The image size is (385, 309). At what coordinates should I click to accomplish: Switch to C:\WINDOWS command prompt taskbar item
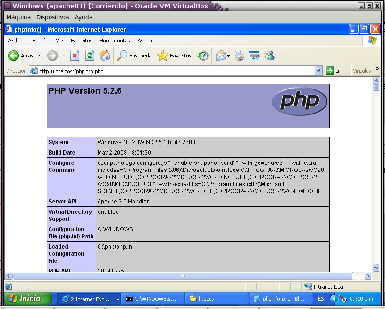click(152, 299)
